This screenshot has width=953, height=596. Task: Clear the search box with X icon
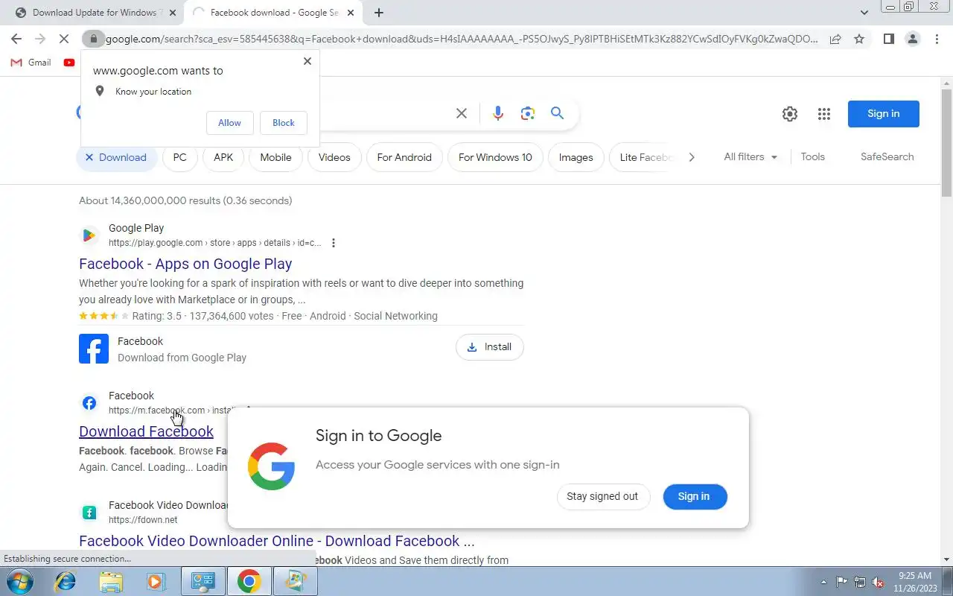tap(462, 113)
